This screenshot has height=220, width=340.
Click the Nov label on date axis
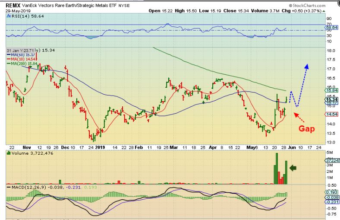(27, 147)
